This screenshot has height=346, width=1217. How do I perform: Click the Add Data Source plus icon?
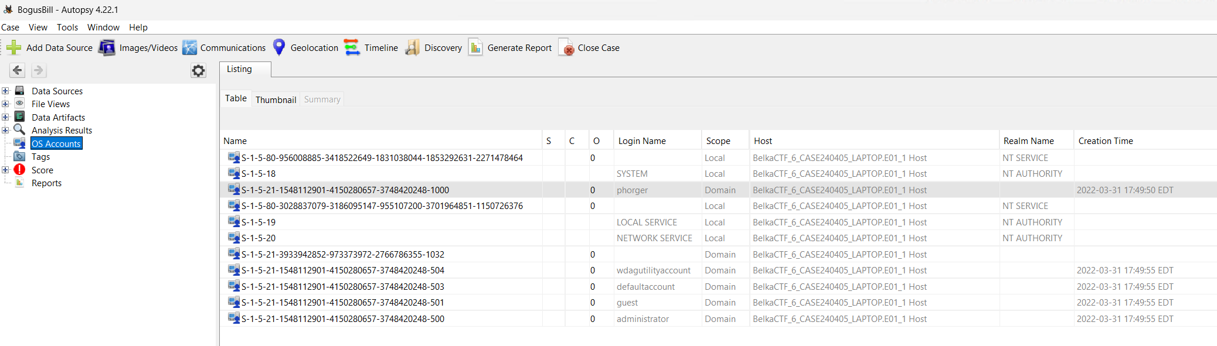[14, 47]
